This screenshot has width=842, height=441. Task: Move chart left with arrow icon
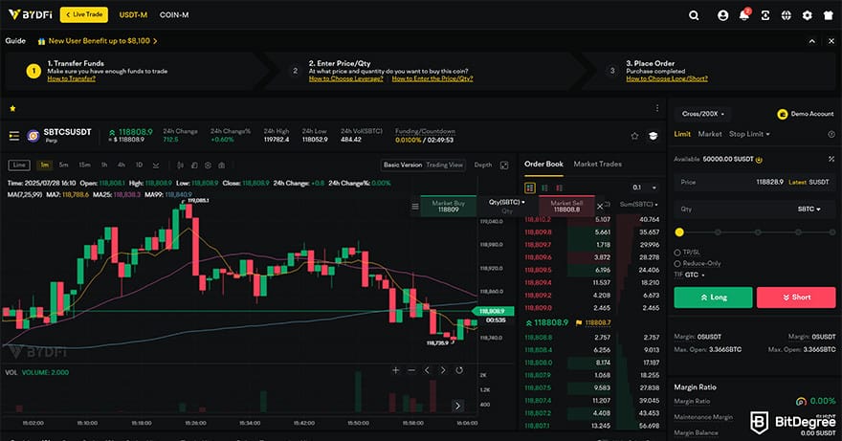tap(427, 370)
